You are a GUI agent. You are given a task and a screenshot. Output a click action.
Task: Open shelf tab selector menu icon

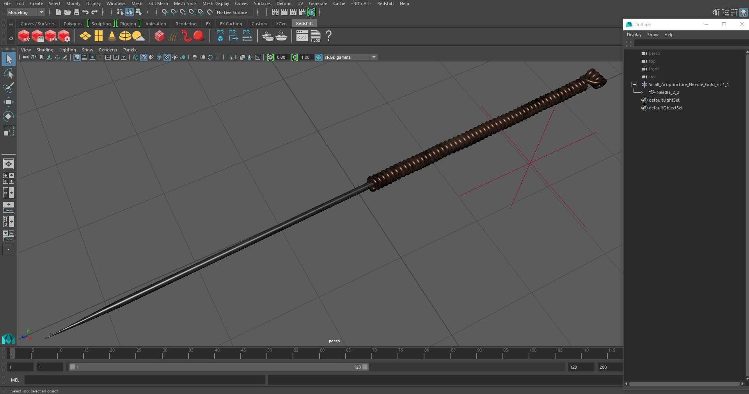(x=11, y=24)
